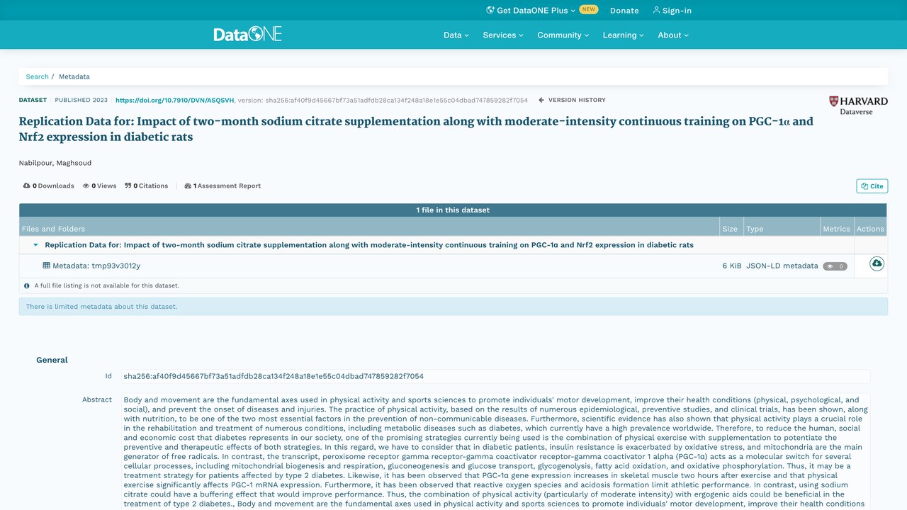This screenshot has height=510, width=907.
Task: Click the person icon next to Sign-in
Action: pos(657,10)
